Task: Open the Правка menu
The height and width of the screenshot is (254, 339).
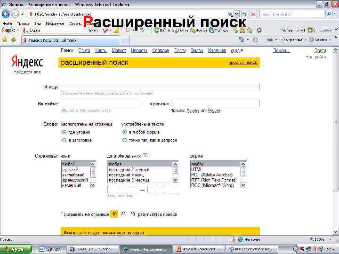Action: click(x=24, y=24)
